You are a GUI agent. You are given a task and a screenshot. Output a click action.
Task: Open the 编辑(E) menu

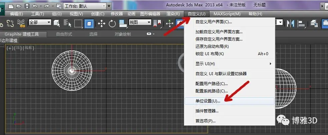tap(17, 14)
